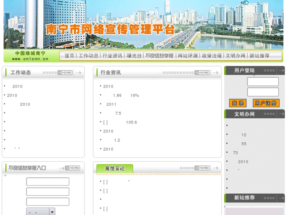The image size is (287, 215).
Task: Open 新站推荐 navigation item
Action: (x=259, y=56)
